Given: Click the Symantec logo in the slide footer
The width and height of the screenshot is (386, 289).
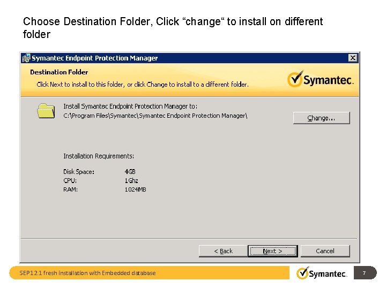Looking at the screenshot, I should pyautogui.click(x=322, y=273).
